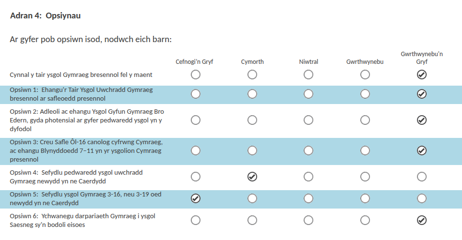Screen dimensions: 462x240
Task: Select Gwrthwynebu'n Gryf for Opsiwn 5
Action: click(x=422, y=198)
